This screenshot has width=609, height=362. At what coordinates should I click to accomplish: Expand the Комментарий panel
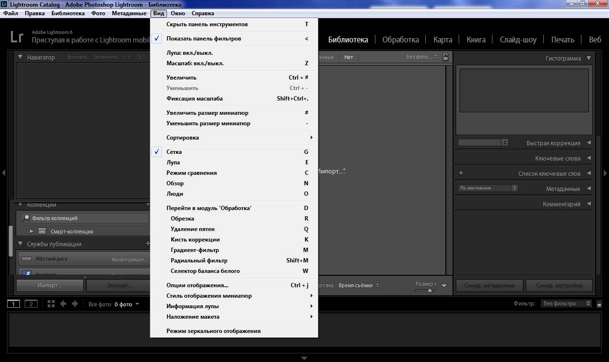coord(589,204)
